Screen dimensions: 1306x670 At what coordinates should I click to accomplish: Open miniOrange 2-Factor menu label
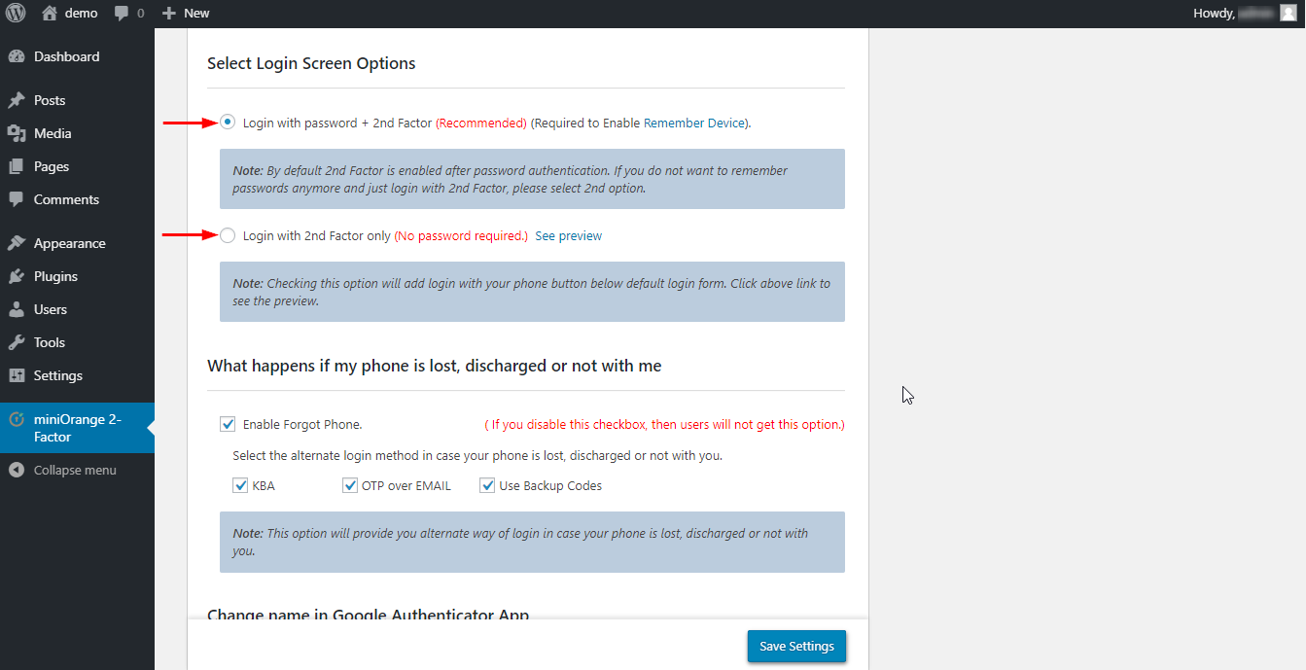click(78, 428)
